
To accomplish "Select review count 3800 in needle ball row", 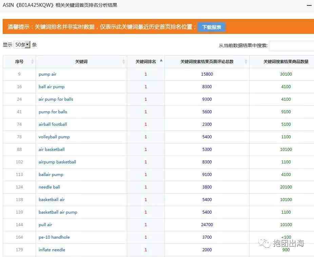I will pos(207,187).
